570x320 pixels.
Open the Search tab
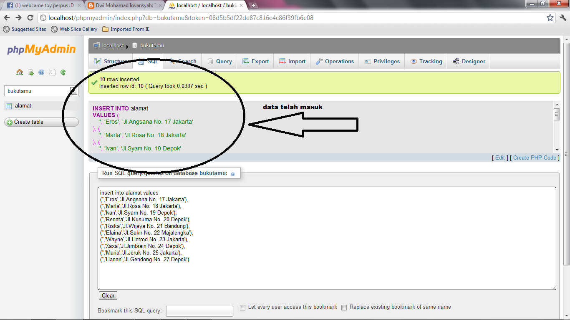pyautogui.click(x=182, y=61)
